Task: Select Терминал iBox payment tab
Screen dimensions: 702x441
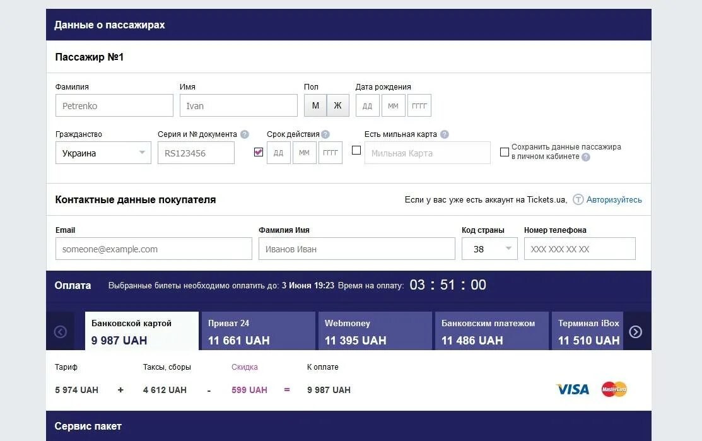Action: pos(587,331)
